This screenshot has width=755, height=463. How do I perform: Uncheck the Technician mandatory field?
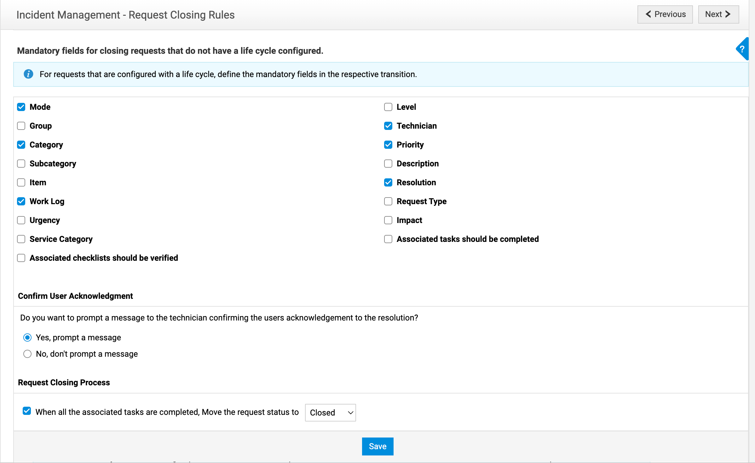click(x=388, y=126)
